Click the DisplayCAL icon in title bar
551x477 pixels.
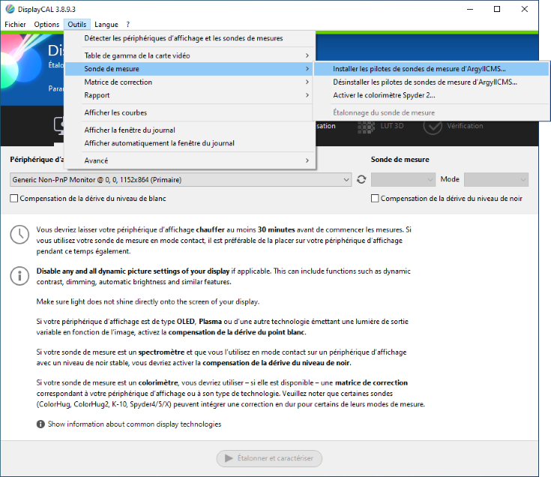pyautogui.click(x=9, y=9)
